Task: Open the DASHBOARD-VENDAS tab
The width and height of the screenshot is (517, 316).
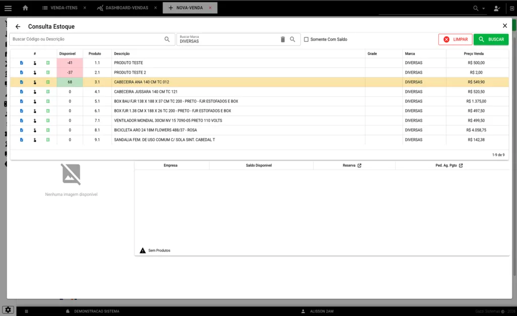Action: tap(127, 8)
